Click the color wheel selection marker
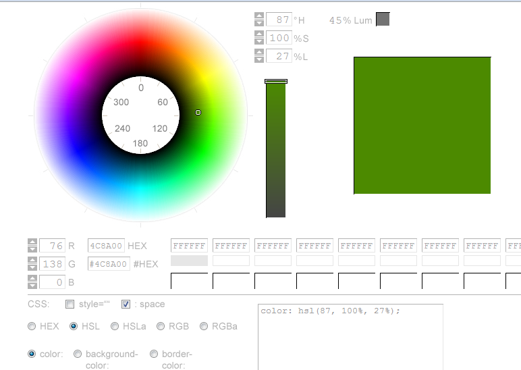The height and width of the screenshot is (370, 521). coord(198,112)
